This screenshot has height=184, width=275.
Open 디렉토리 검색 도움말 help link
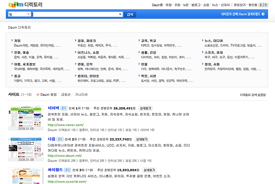point(253,95)
